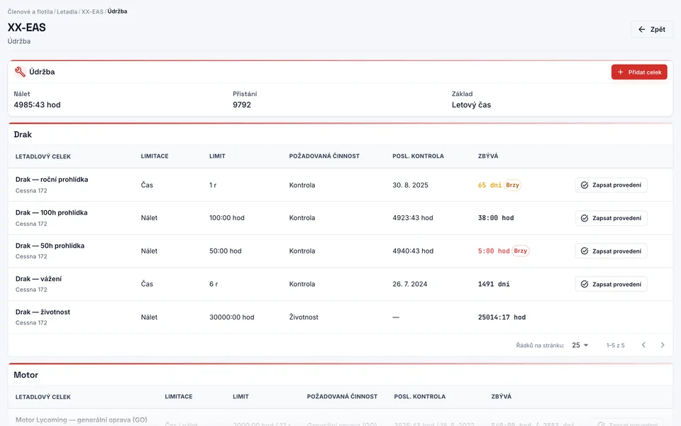
Task: Click the 30. 8. 2025 last check date
Action: click(411, 185)
